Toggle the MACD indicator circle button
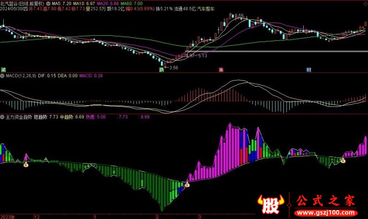The height and width of the screenshot is (219, 368). click(x=3, y=76)
